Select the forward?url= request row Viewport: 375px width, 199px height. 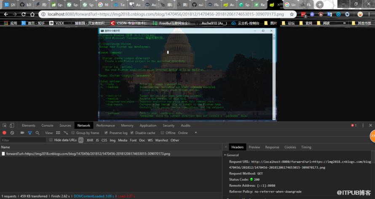coord(111,154)
